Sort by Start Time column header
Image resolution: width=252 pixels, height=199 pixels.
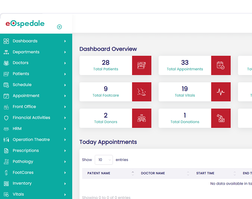[x=205, y=173]
